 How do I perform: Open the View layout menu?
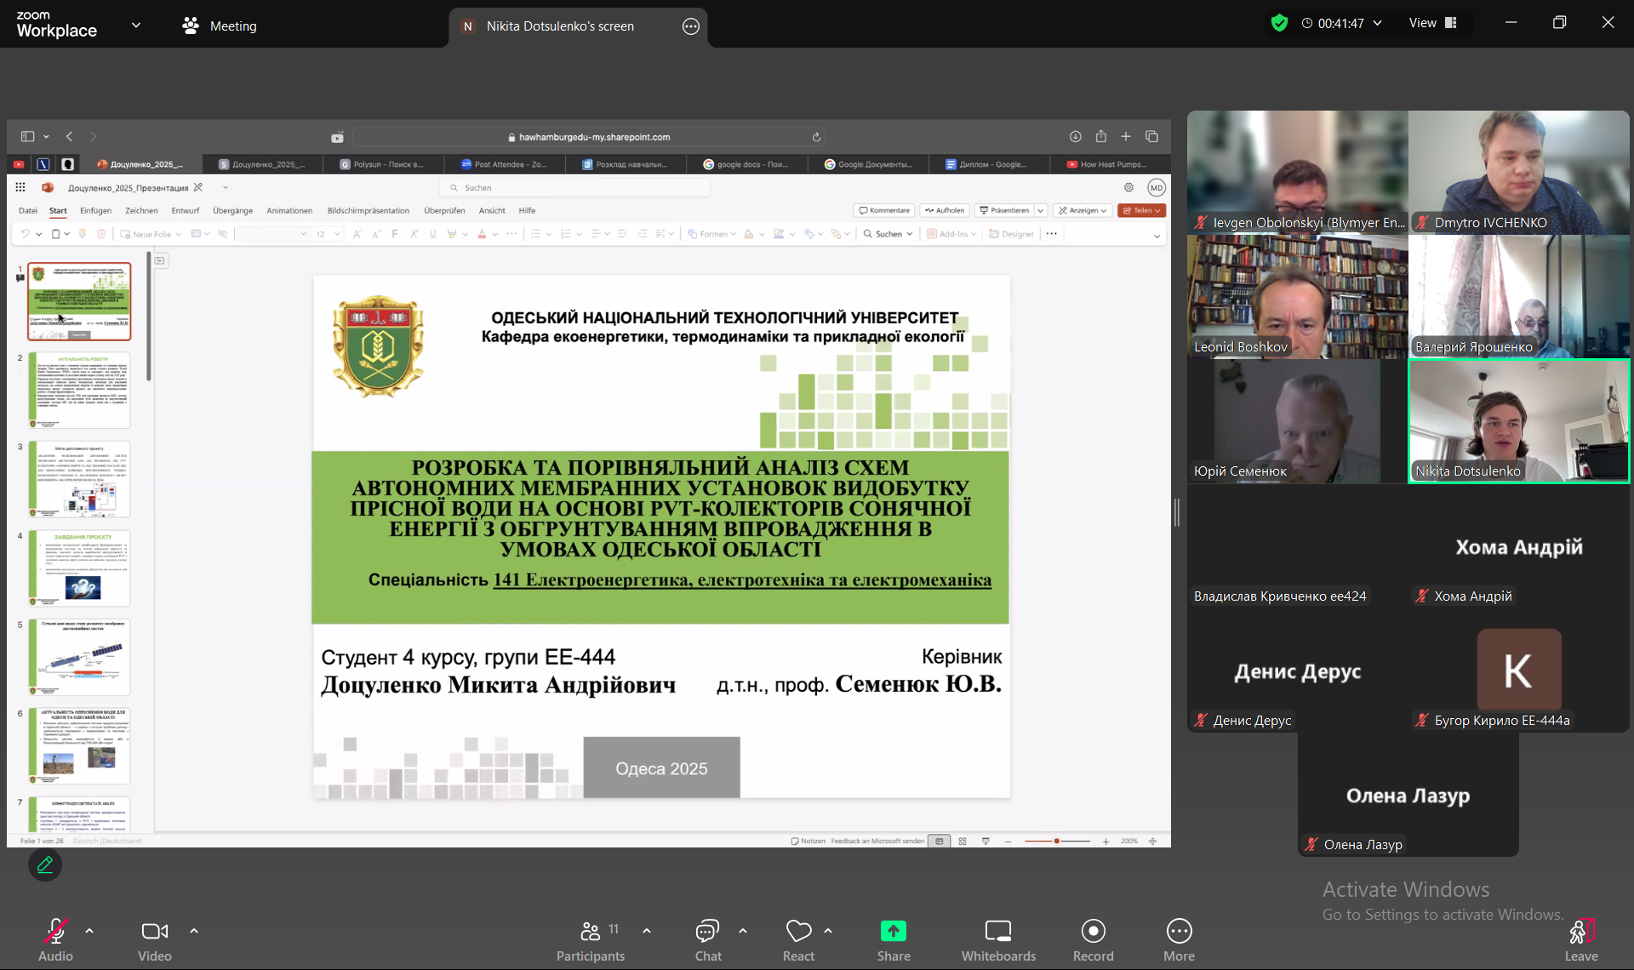(1433, 23)
